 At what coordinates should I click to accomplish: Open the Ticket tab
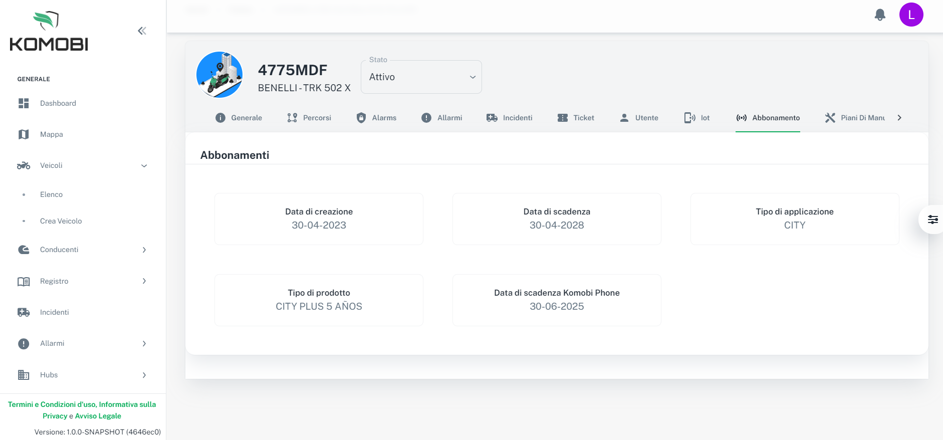576,118
